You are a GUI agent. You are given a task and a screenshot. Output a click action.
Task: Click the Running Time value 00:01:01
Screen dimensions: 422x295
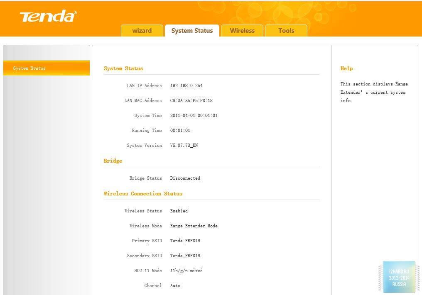180,131
